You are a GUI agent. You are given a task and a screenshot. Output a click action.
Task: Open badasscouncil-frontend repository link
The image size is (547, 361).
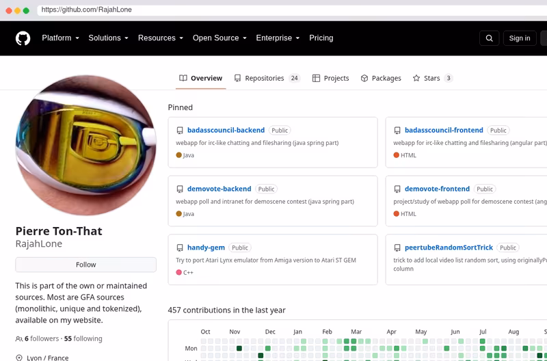444,130
